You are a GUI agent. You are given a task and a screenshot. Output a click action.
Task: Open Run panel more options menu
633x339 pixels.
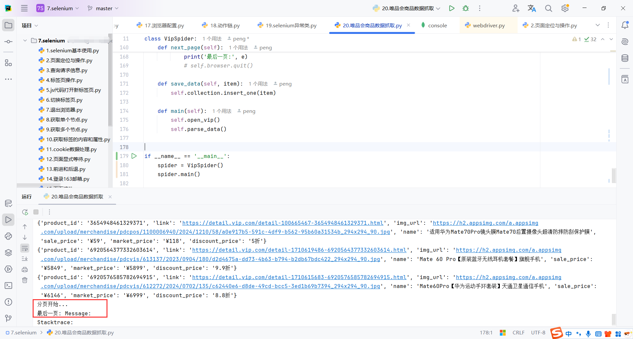coord(49,212)
